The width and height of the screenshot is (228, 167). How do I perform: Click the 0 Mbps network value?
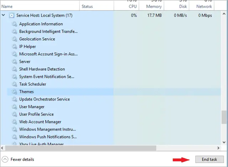205,15
